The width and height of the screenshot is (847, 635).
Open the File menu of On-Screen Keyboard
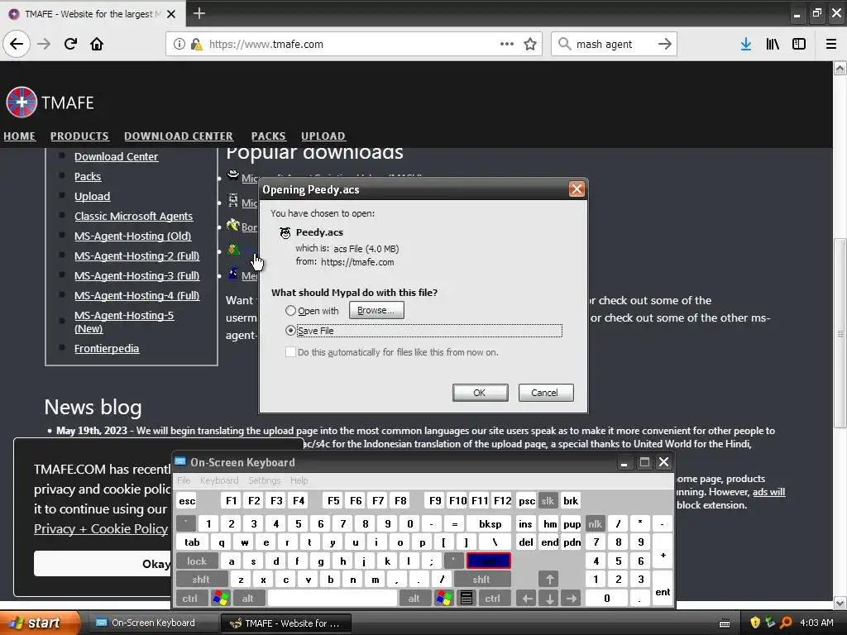coord(184,480)
